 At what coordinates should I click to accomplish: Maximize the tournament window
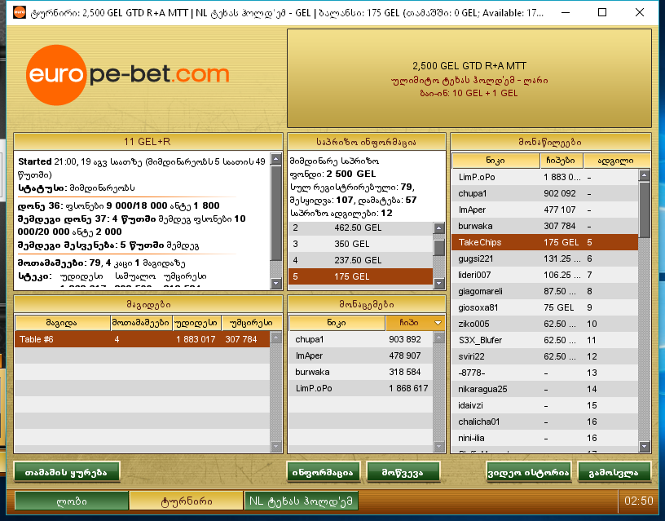601,12
